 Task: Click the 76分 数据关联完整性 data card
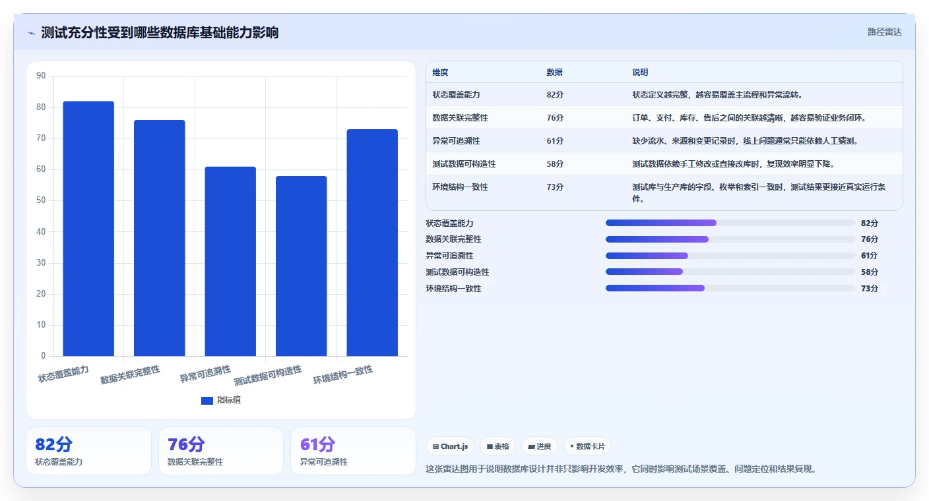point(221,451)
